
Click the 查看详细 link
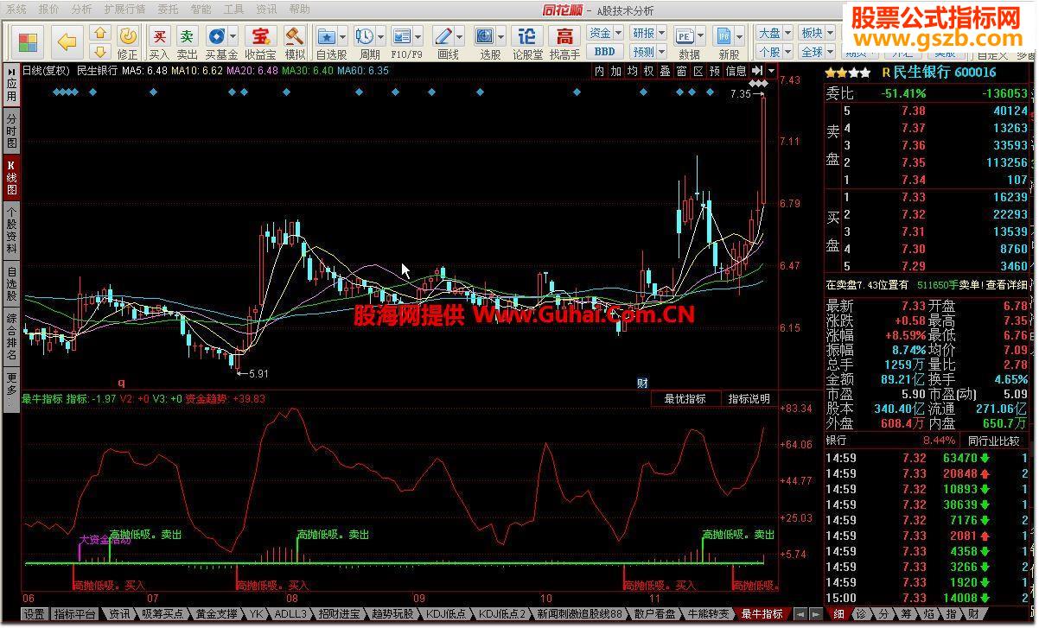click(x=1006, y=284)
